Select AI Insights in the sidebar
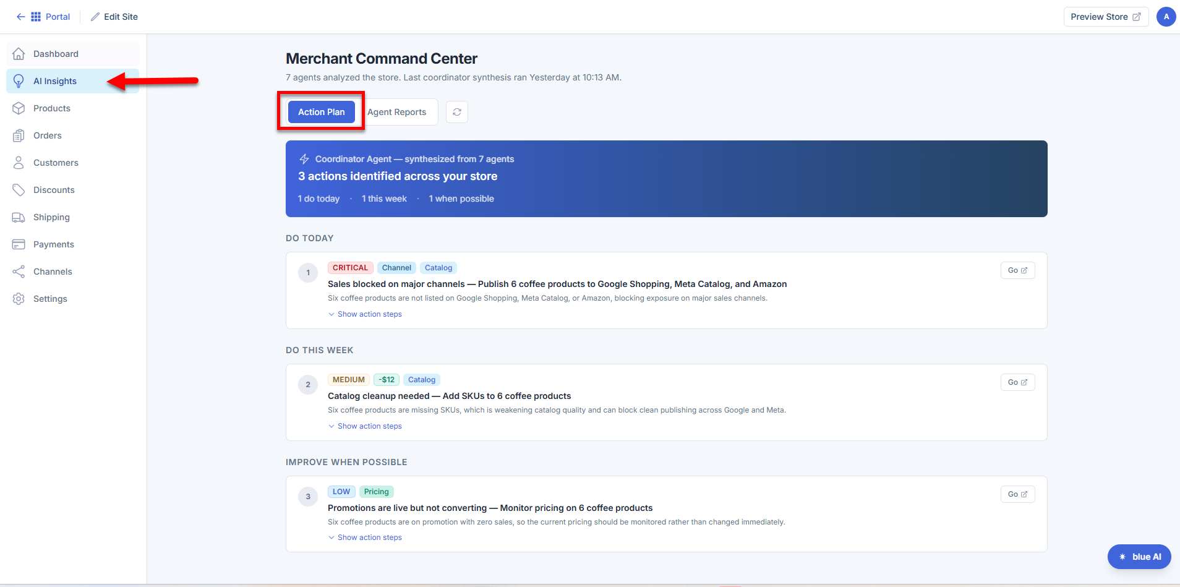The height and width of the screenshot is (587, 1180). (x=73, y=81)
